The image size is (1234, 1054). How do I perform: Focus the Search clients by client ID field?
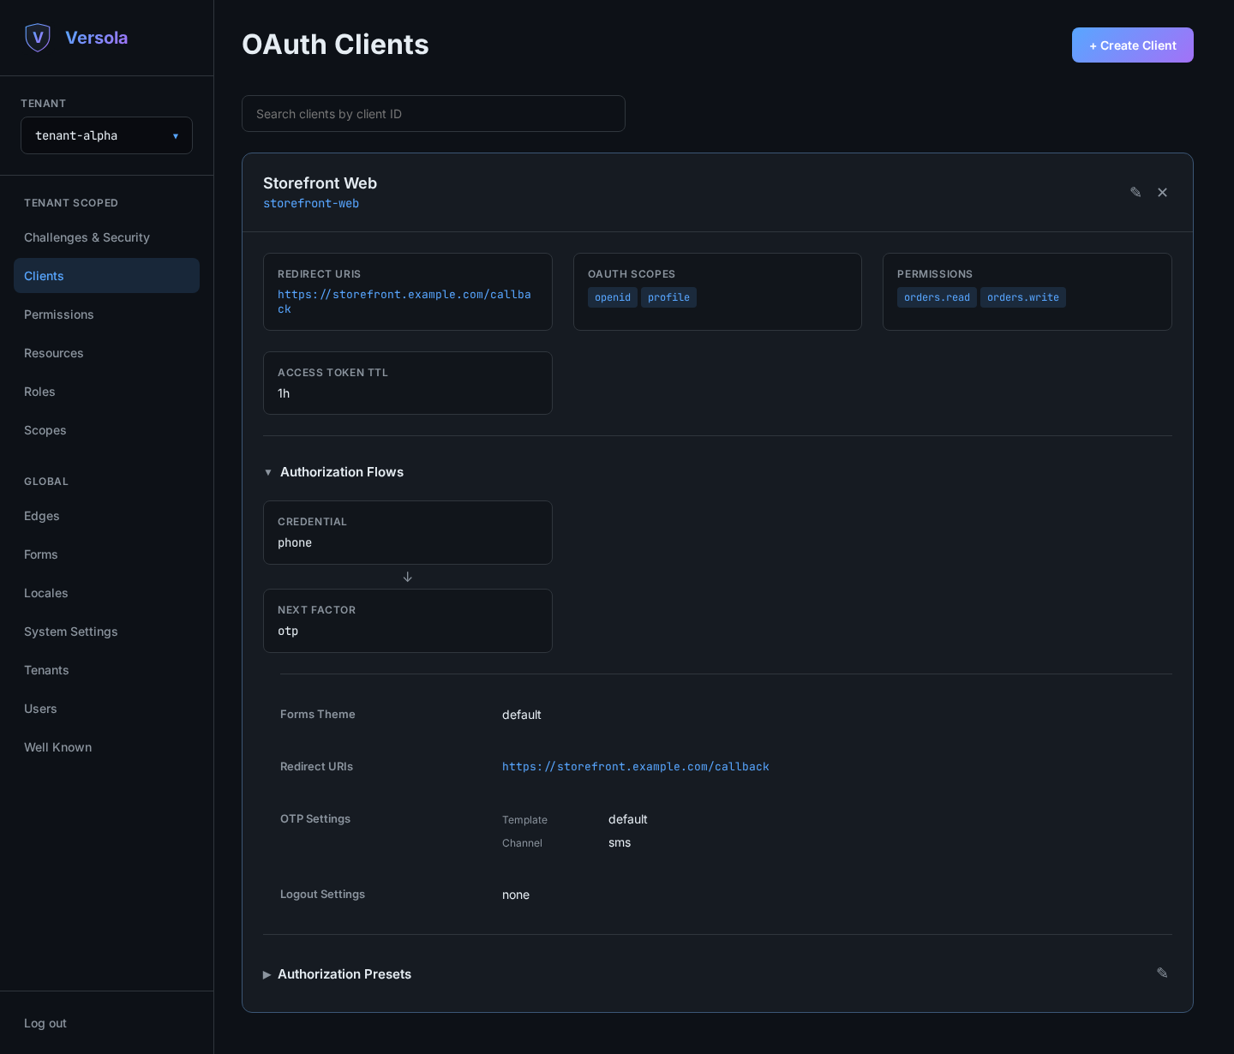(x=434, y=114)
